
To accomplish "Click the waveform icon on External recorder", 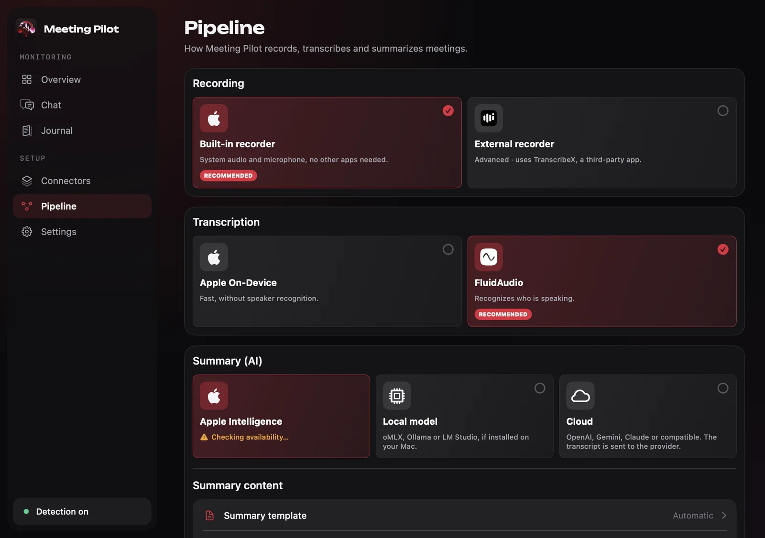I will click(489, 118).
